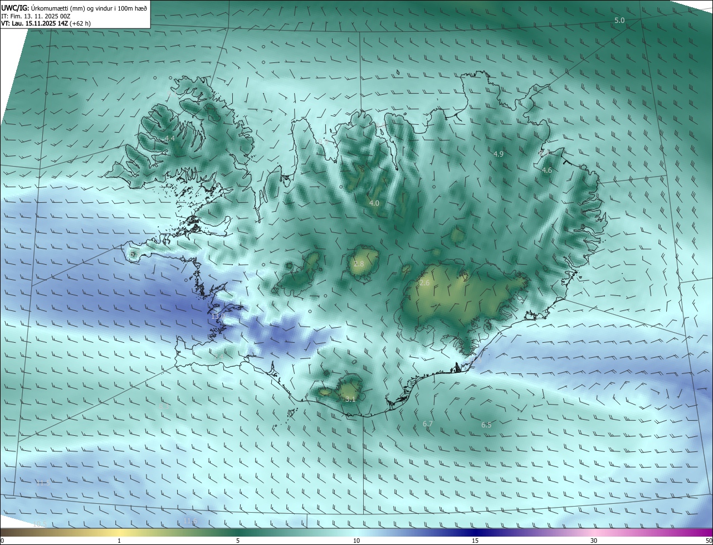This screenshot has height=545, width=713.
Task: Click the colorbar tick labeled 5
Action: point(238,541)
